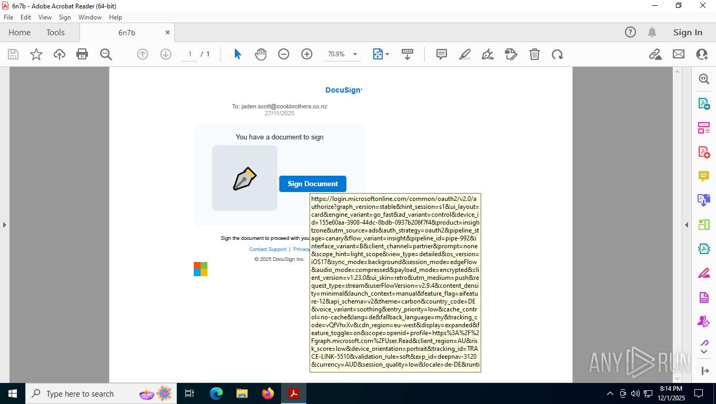Go to previous page arrow
The width and height of the screenshot is (716, 404).
pos(143,54)
